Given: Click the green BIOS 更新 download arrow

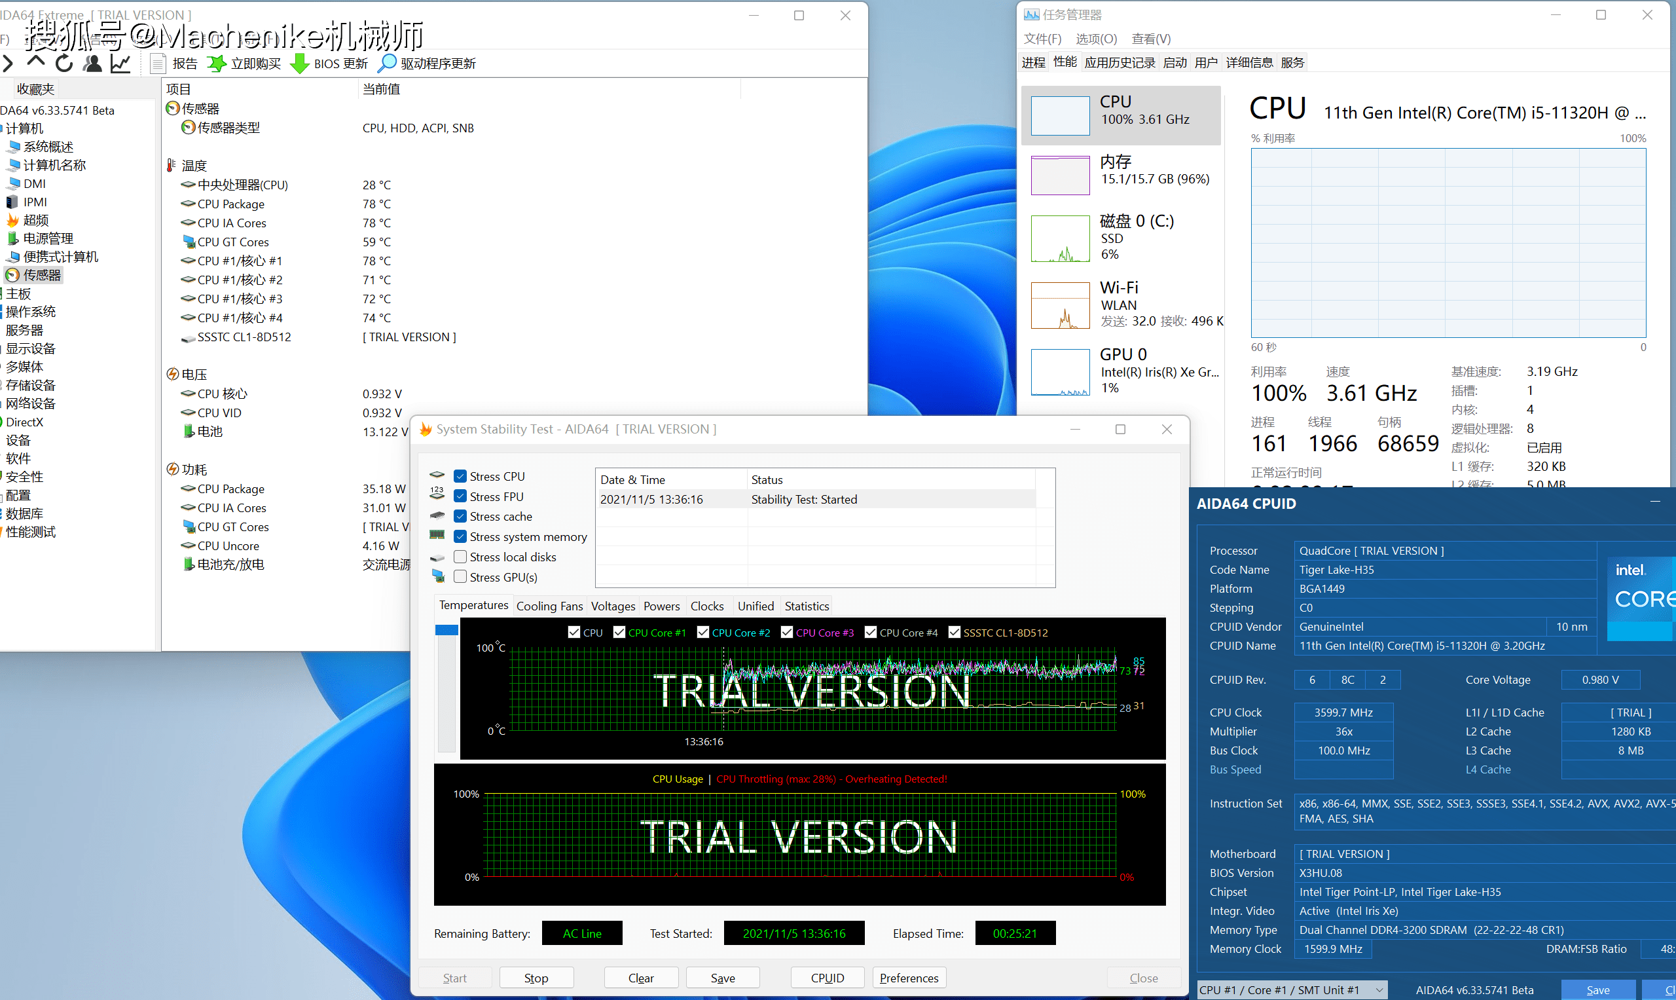Looking at the screenshot, I should pos(299,64).
